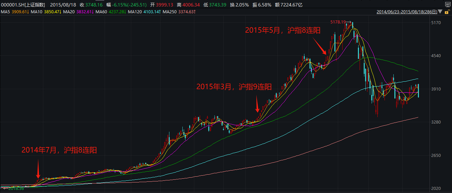
Task: Click the red arrow near 2015年5月 annotation
Action: click(x=320, y=47)
